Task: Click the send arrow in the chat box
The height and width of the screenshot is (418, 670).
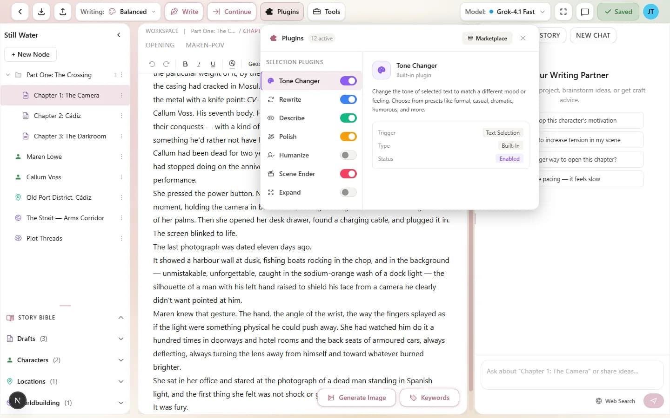Action: click(653, 401)
